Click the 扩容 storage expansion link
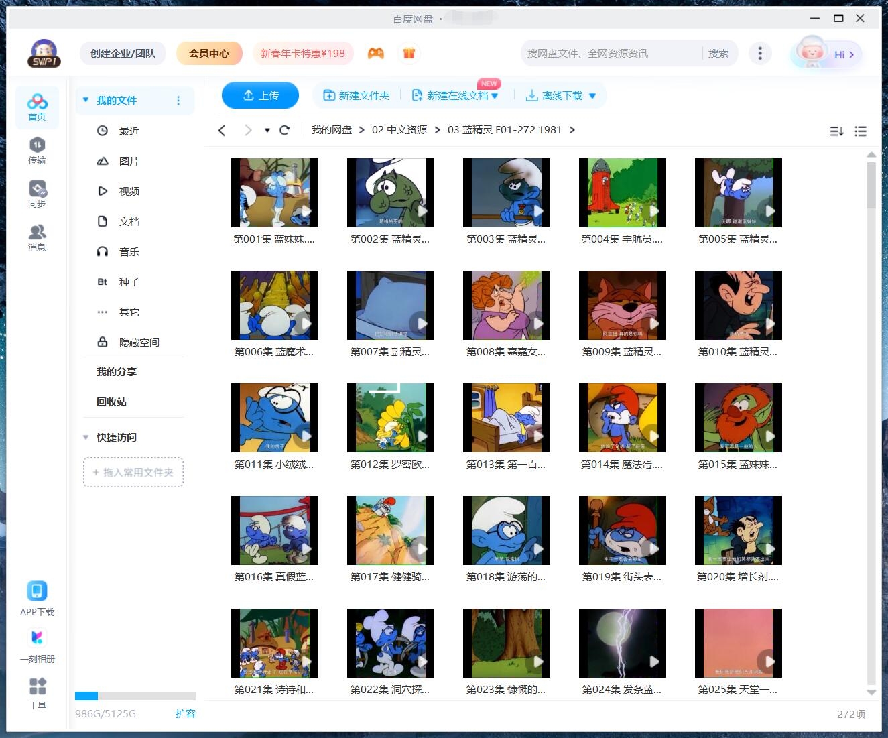The height and width of the screenshot is (738, 888). (186, 713)
